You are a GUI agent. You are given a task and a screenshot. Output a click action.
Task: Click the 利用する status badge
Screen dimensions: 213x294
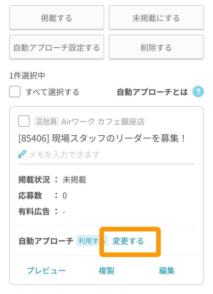92,241
